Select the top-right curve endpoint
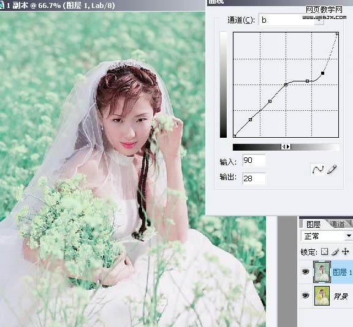 click(x=337, y=33)
